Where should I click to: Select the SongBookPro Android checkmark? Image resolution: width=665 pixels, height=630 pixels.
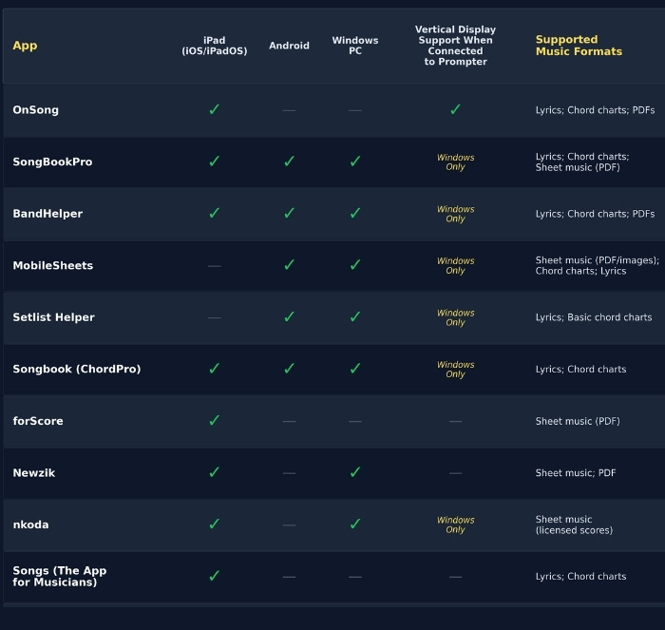click(289, 162)
